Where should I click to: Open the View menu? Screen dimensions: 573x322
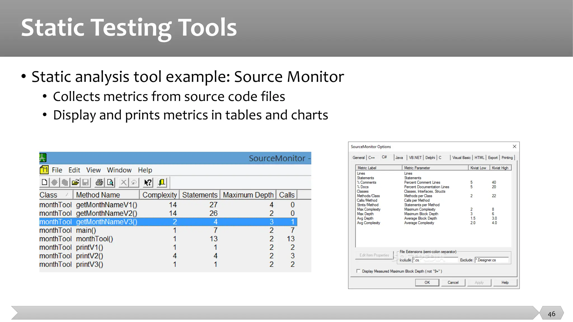click(93, 170)
